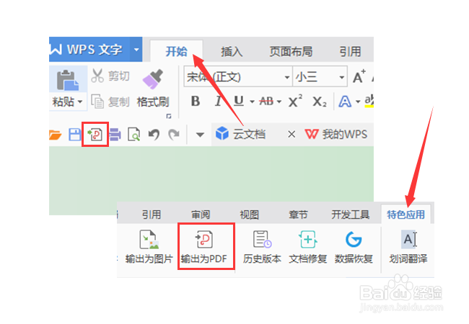Select the 引用 tab in lower ribbon
This screenshot has width=469, height=324.
pos(152,215)
